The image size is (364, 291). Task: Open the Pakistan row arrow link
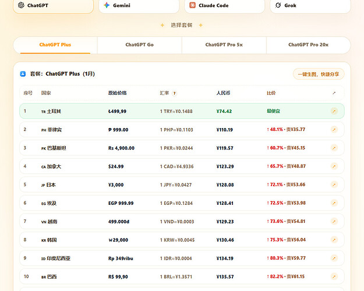(334, 148)
